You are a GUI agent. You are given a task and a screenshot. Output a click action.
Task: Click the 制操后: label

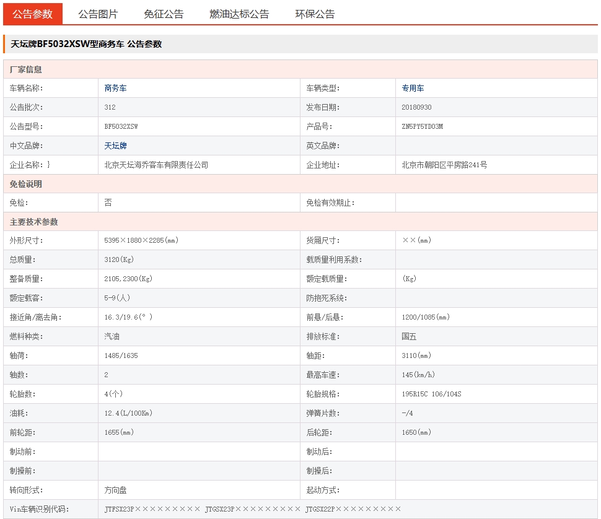tap(319, 471)
